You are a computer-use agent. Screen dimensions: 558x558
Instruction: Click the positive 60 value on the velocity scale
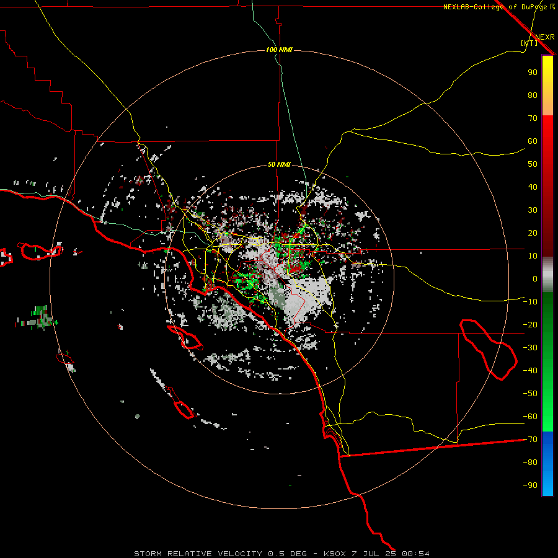click(533, 141)
